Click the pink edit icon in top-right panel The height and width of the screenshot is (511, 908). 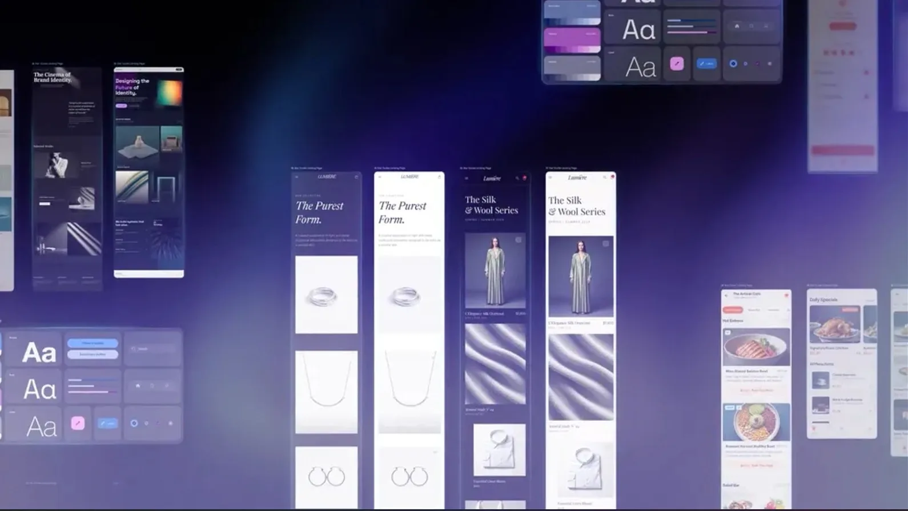point(677,63)
